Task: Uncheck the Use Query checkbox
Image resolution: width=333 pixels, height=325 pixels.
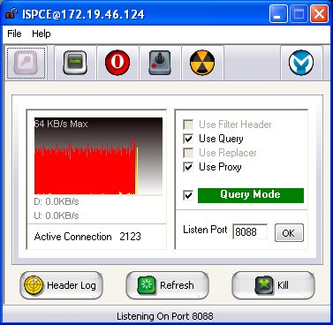Action: (188, 139)
